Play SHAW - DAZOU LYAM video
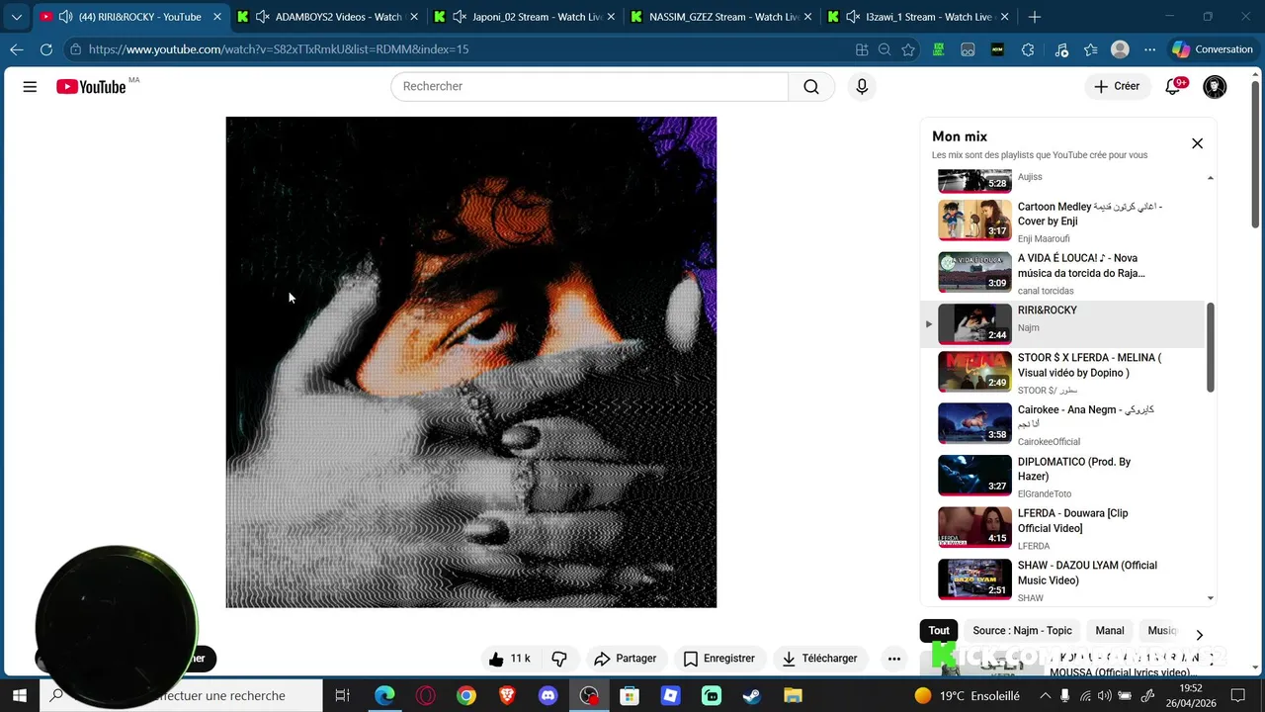Image resolution: width=1265 pixels, height=712 pixels. pos(1064,580)
